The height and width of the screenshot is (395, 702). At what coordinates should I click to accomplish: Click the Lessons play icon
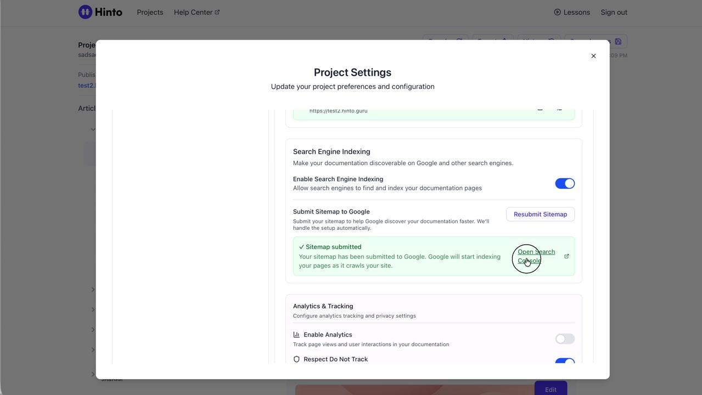click(x=557, y=12)
